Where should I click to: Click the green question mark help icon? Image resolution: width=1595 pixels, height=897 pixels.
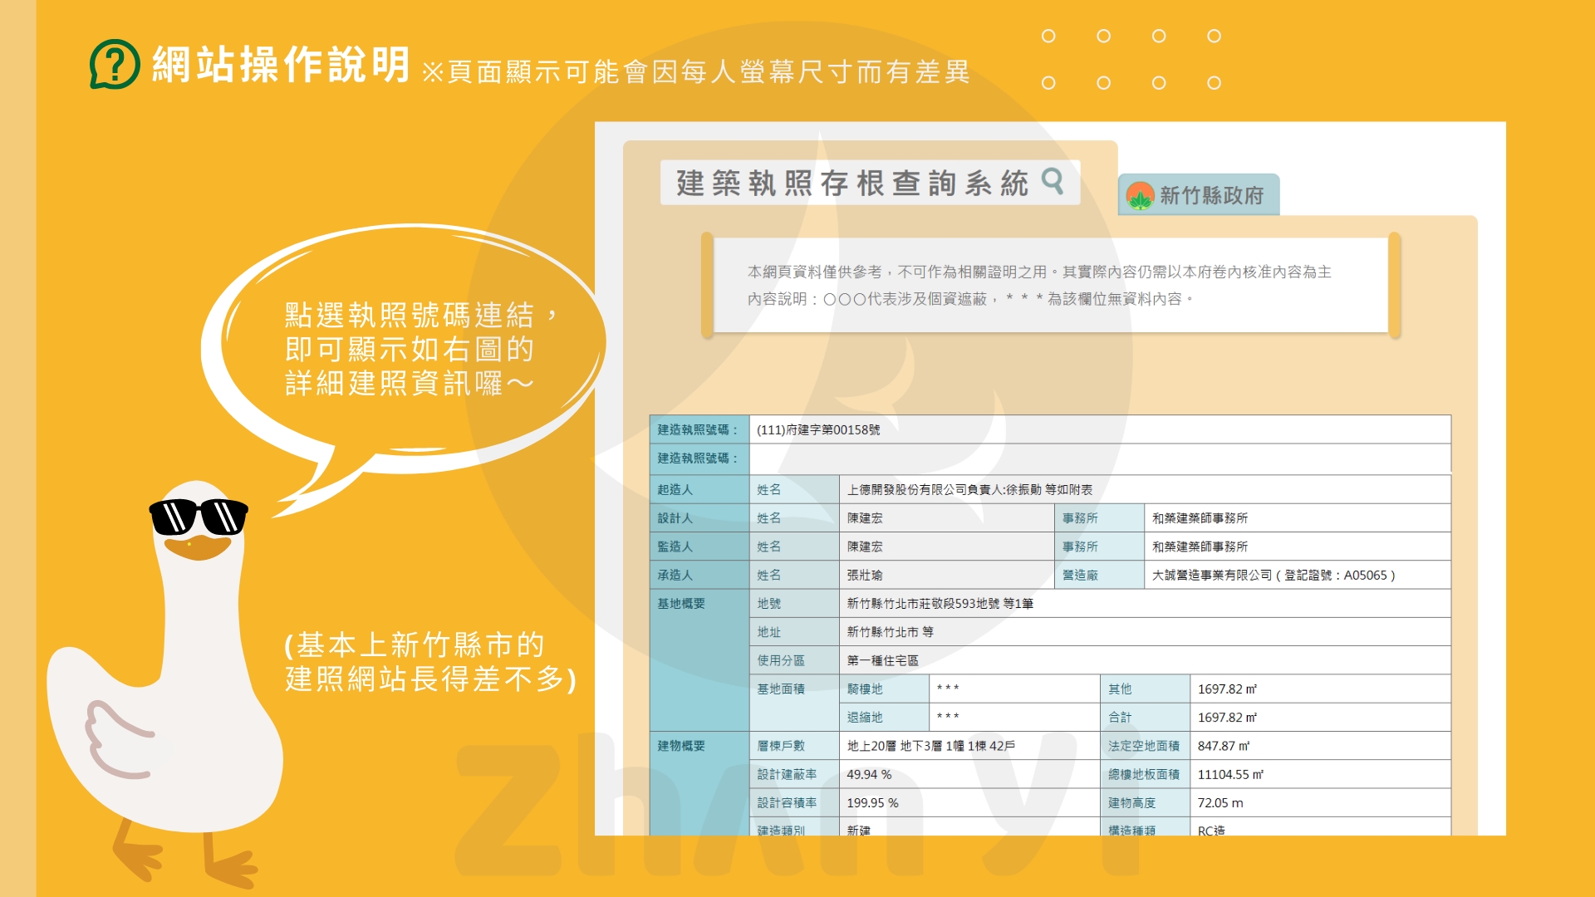pyautogui.click(x=115, y=64)
